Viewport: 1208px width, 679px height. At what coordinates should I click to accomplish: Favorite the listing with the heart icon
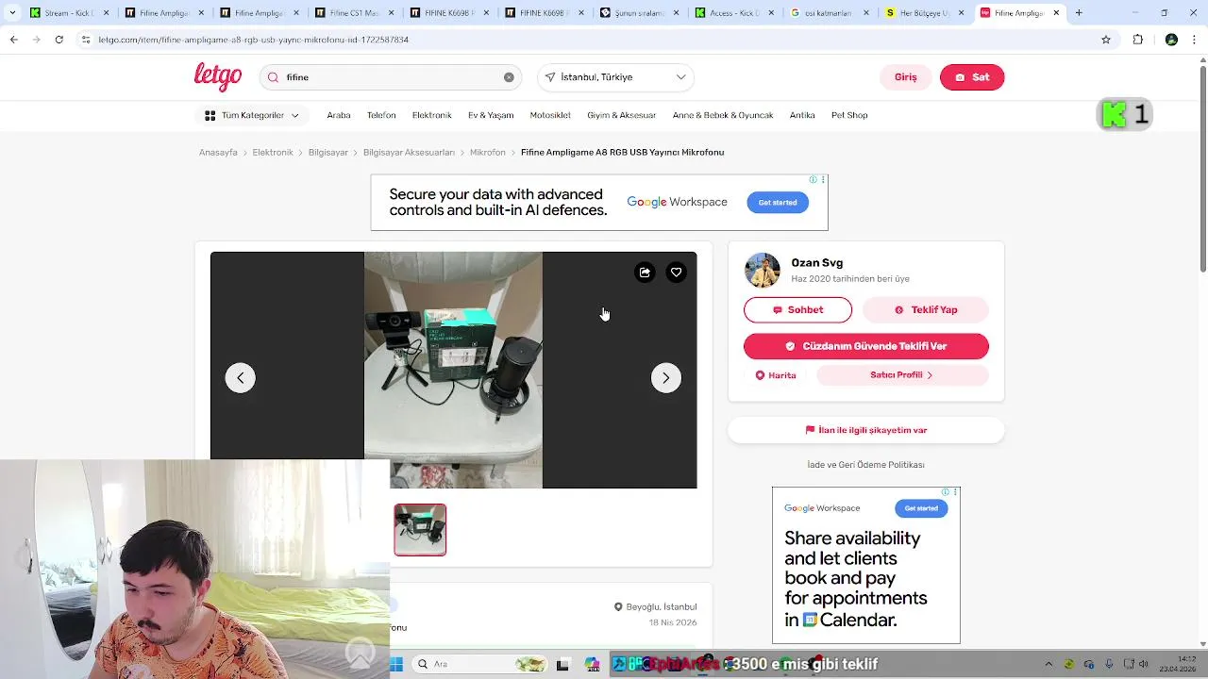pos(676,273)
